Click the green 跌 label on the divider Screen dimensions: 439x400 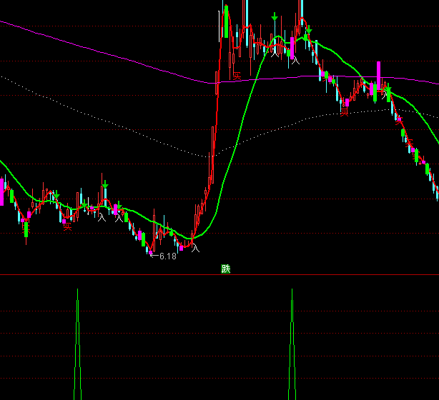(226, 269)
